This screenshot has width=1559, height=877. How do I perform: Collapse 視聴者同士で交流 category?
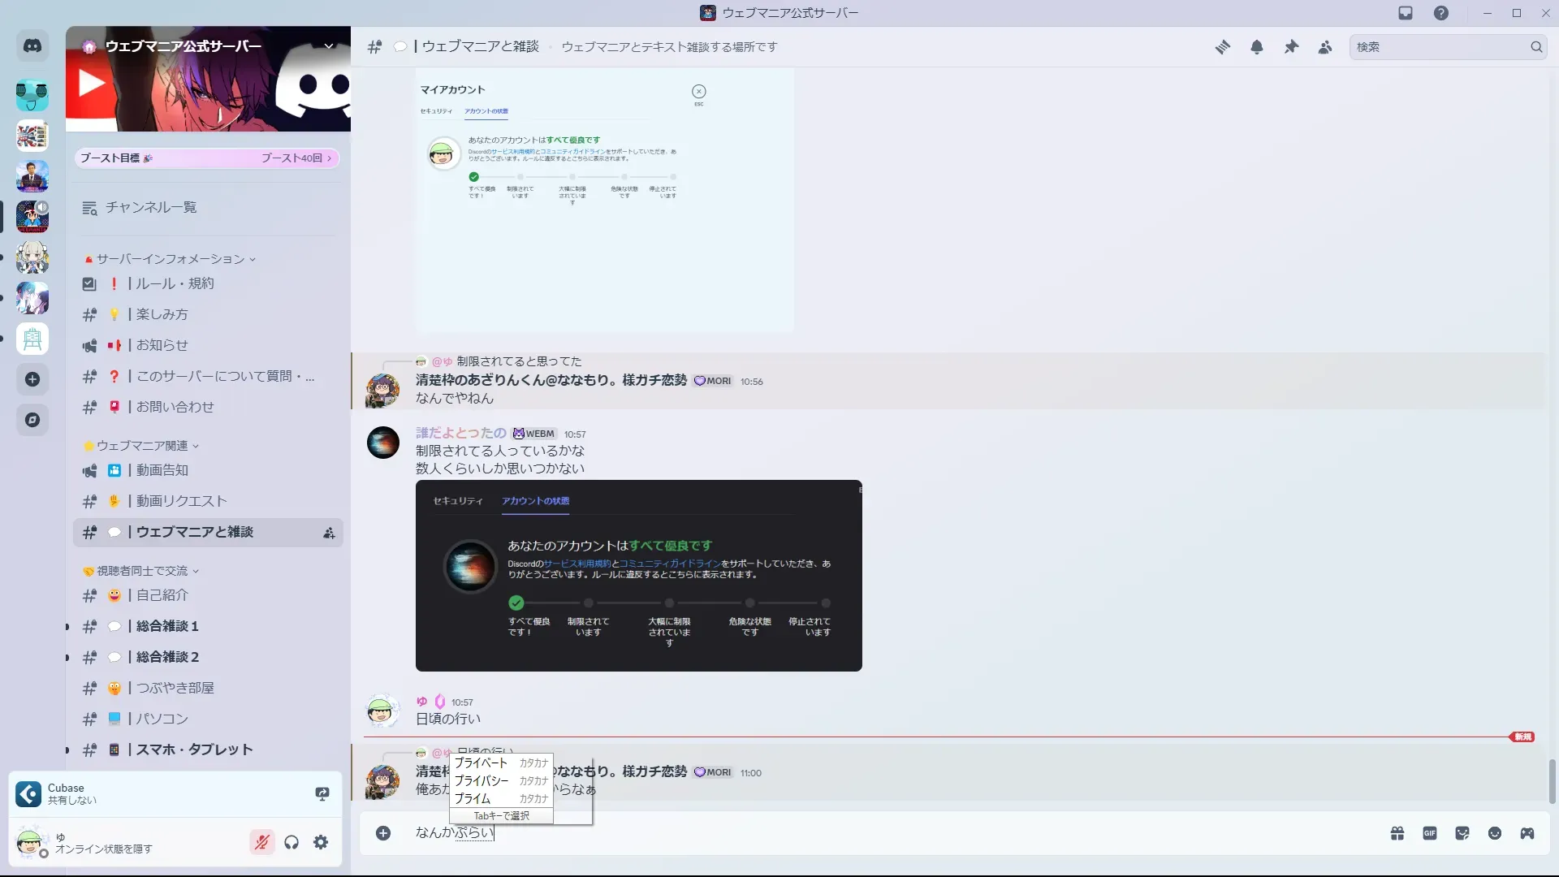[x=142, y=571]
